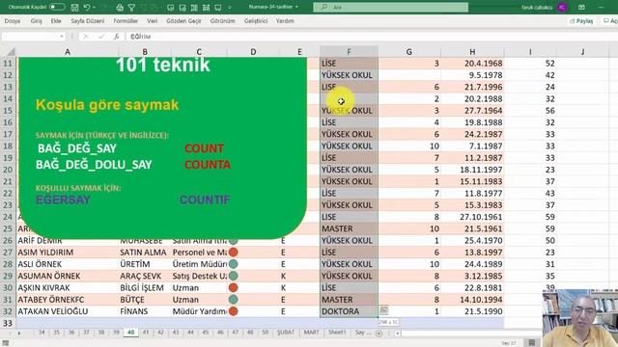Open the Formüller tab
The width and height of the screenshot is (618, 347).
(x=126, y=21)
